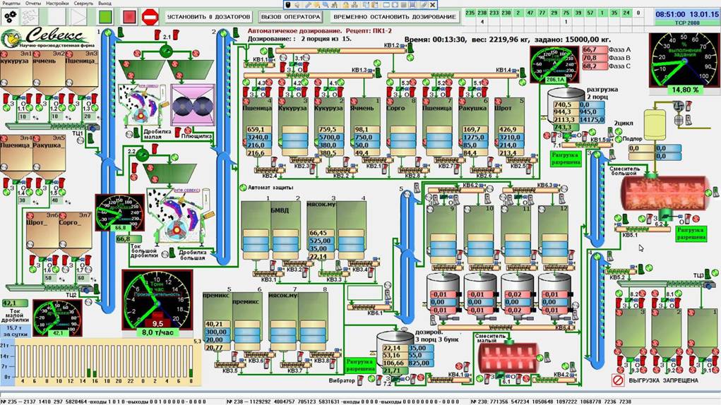
Task: Select the Смеситель большой mixer graphic
Action: (x=663, y=195)
